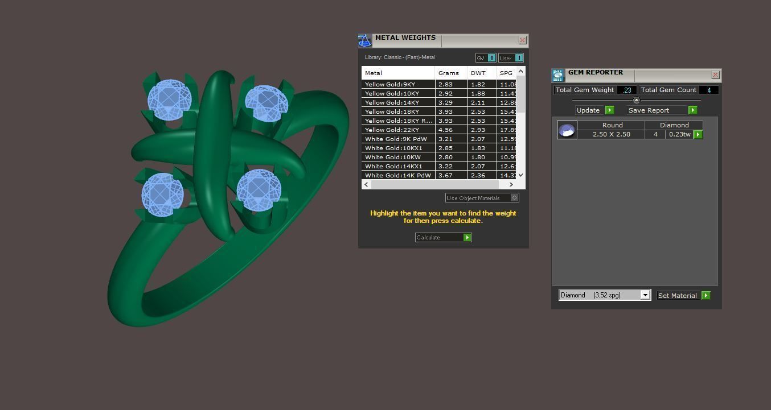Select the White Gold:14K PdW row

[438, 175]
